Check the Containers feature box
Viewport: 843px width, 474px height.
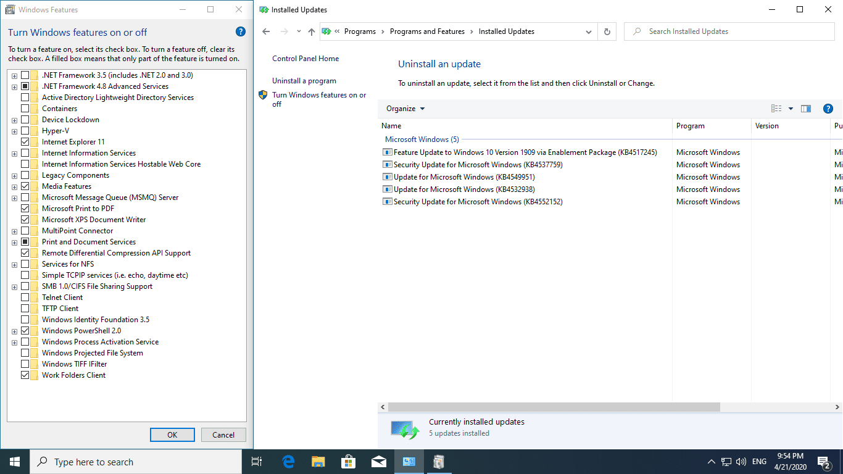(x=25, y=109)
